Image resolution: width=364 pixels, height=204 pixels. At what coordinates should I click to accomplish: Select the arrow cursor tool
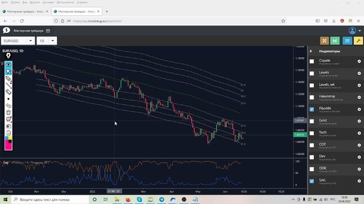(x=9, y=71)
